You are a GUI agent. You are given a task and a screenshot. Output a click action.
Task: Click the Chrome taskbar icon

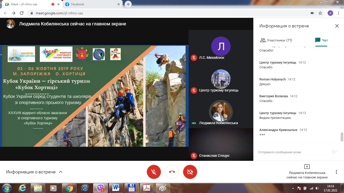[69, 188]
